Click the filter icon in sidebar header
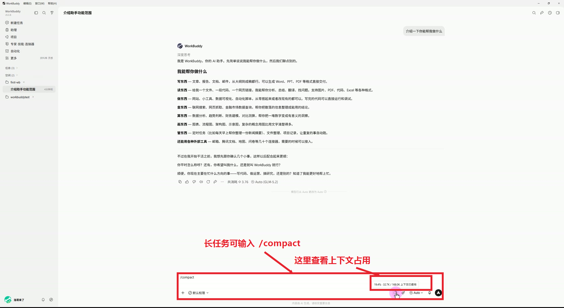This screenshot has width=564, height=308. 52,13
